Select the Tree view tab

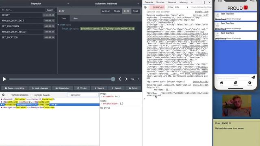(x=63, y=18)
